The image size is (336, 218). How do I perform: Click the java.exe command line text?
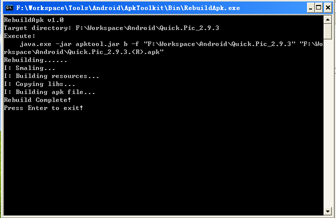pos(163,48)
